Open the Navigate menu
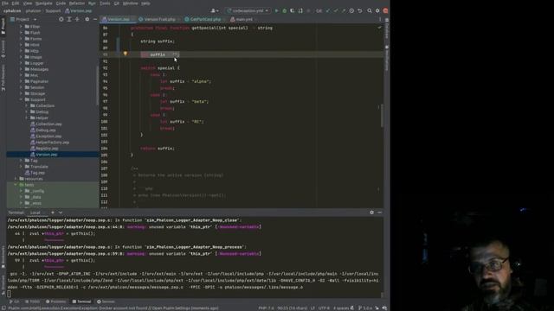The width and height of the screenshot is (554, 311). [43, 3]
